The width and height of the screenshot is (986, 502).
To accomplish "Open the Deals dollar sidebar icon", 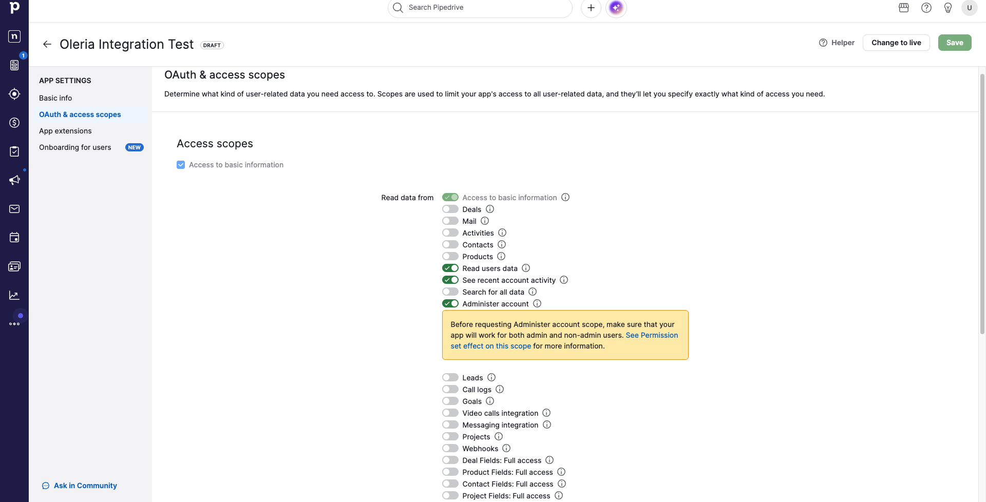I will click(14, 123).
